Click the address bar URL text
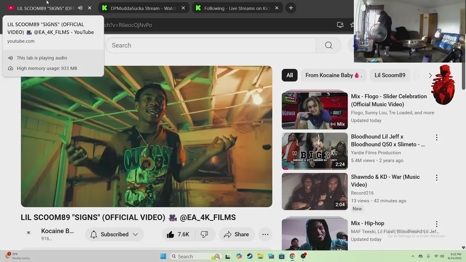 coord(128,25)
